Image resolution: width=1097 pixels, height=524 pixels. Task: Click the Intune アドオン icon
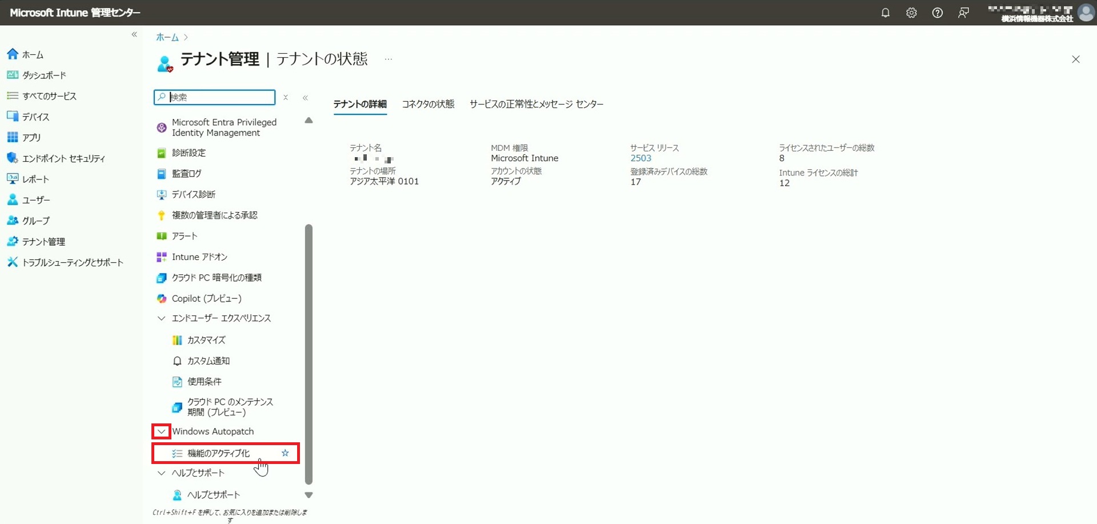162,257
